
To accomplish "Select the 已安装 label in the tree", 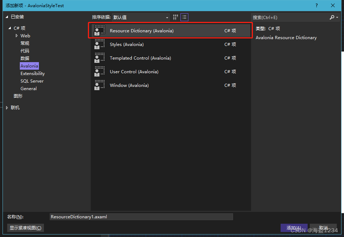I will point(17,17).
